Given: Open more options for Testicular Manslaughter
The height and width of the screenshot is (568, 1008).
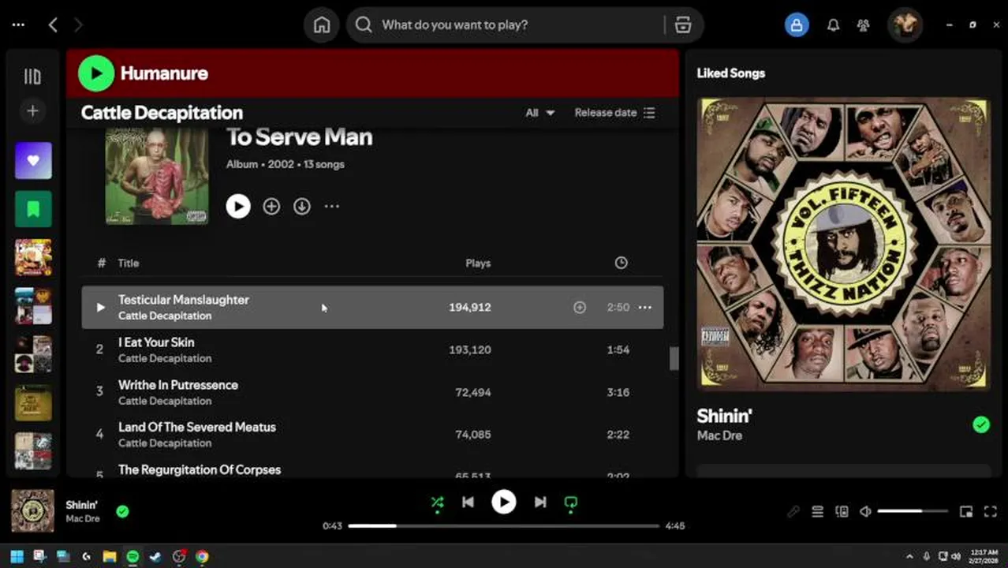Looking at the screenshot, I should (x=644, y=307).
